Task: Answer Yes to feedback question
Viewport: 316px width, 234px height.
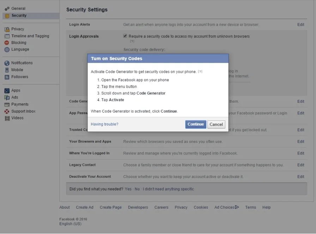Action: (128, 189)
